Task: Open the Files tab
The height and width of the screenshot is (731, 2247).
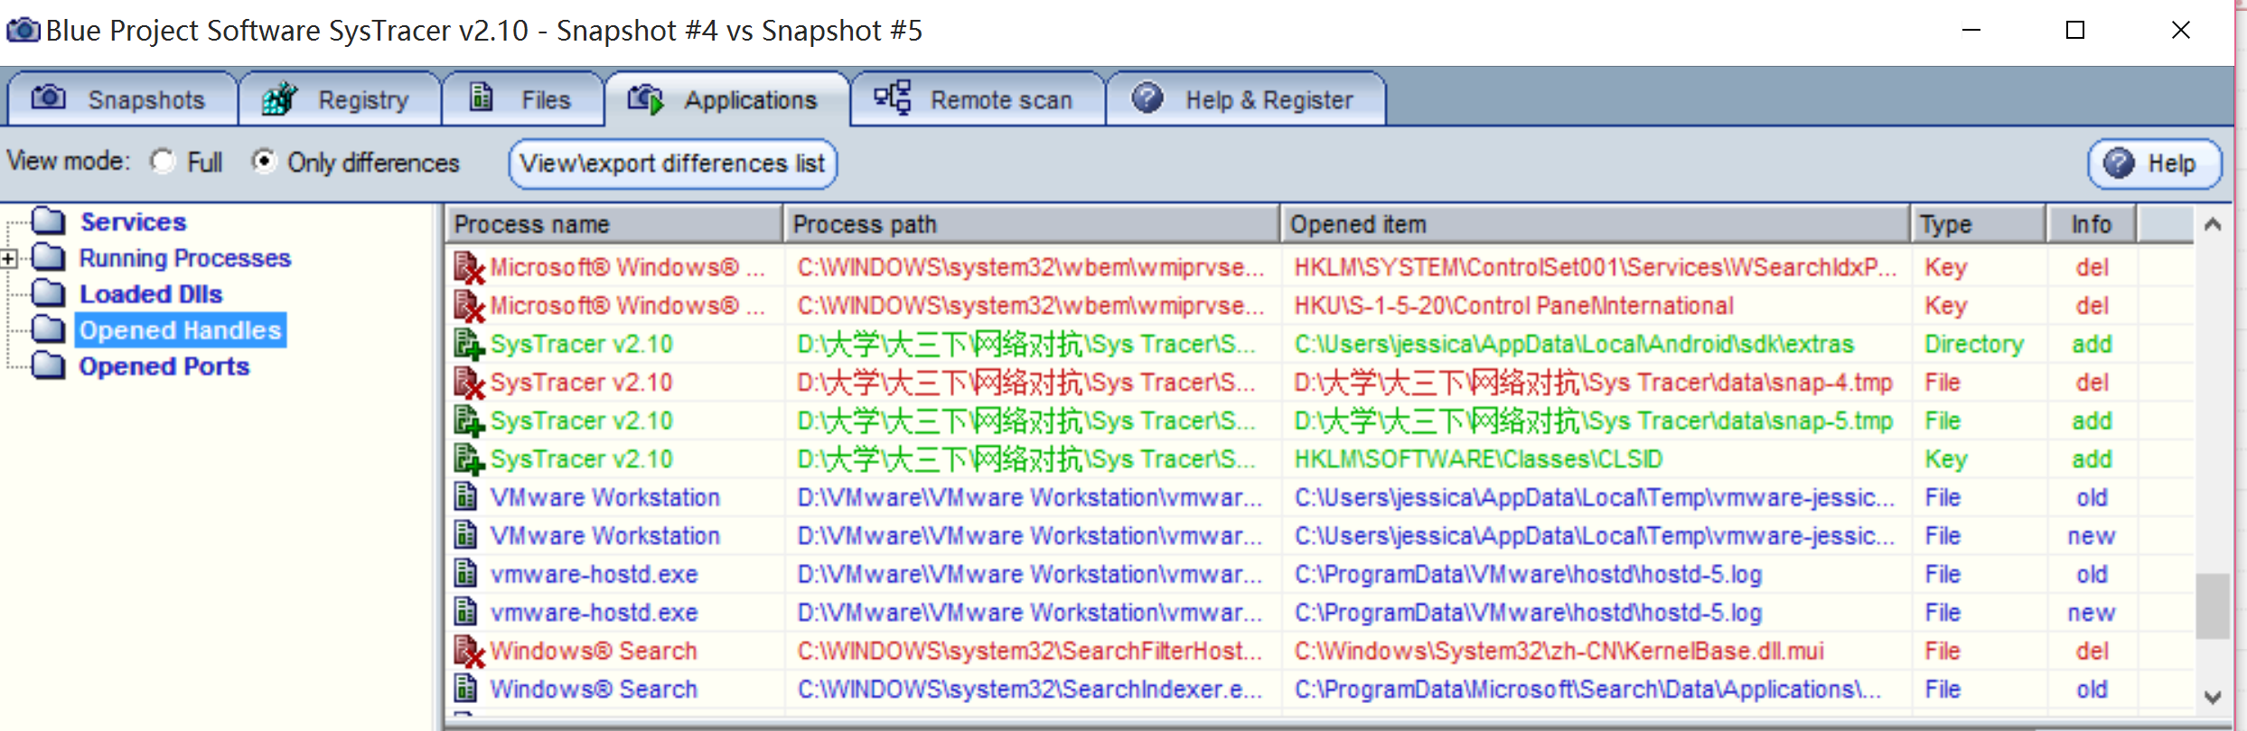Action: click(x=522, y=98)
